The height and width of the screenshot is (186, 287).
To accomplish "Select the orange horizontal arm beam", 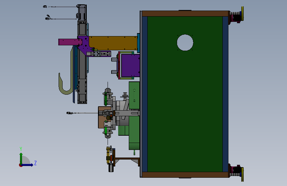I will coord(113,43).
